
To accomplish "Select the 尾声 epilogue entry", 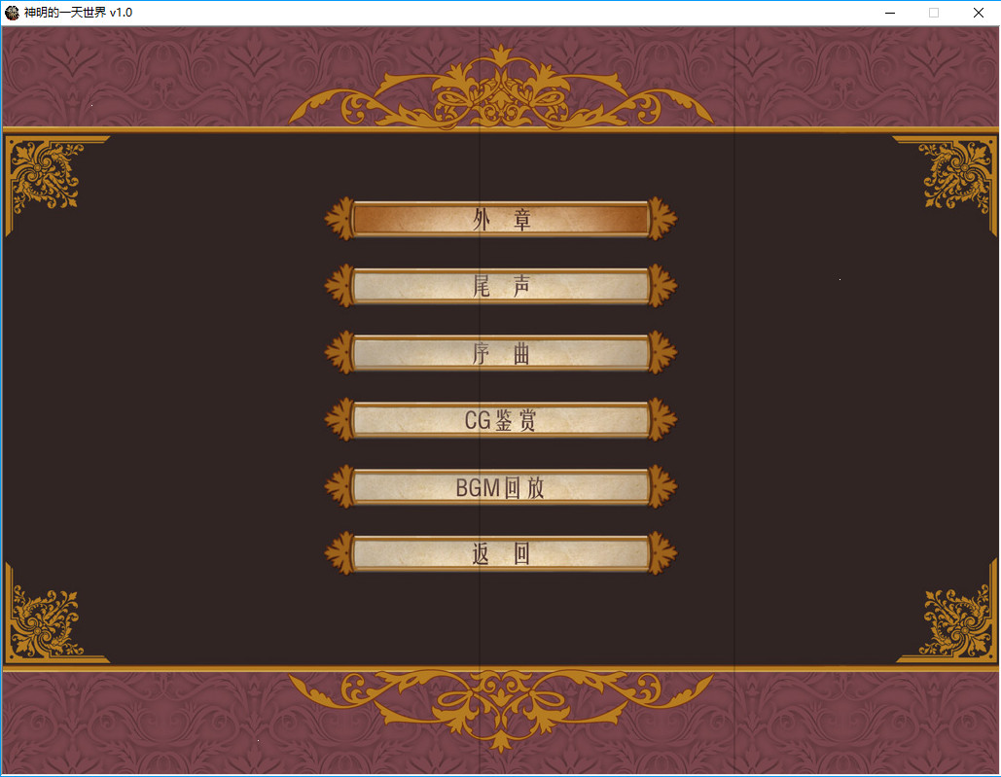I will tap(500, 286).
